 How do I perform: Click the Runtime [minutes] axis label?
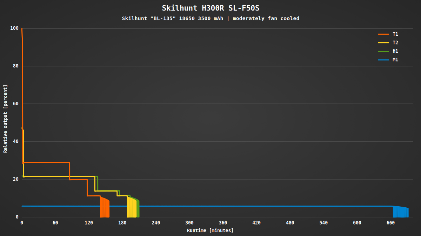pyautogui.click(x=210, y=230)
